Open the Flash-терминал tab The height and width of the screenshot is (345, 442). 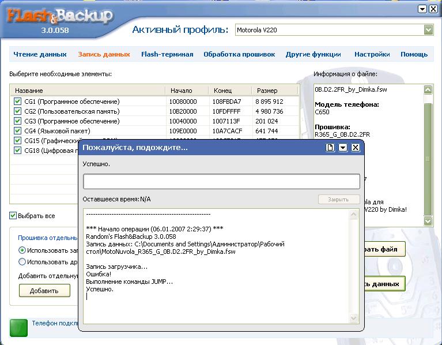click(x=167, y=54)
